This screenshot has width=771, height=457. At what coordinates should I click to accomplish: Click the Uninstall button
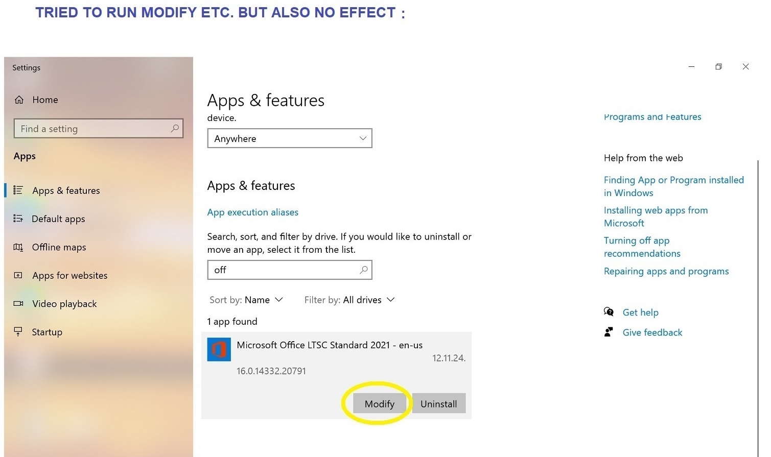439,403
